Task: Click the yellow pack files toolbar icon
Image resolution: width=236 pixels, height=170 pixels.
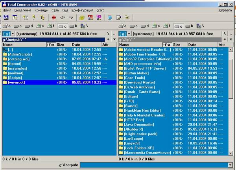Action: [82, 18]
